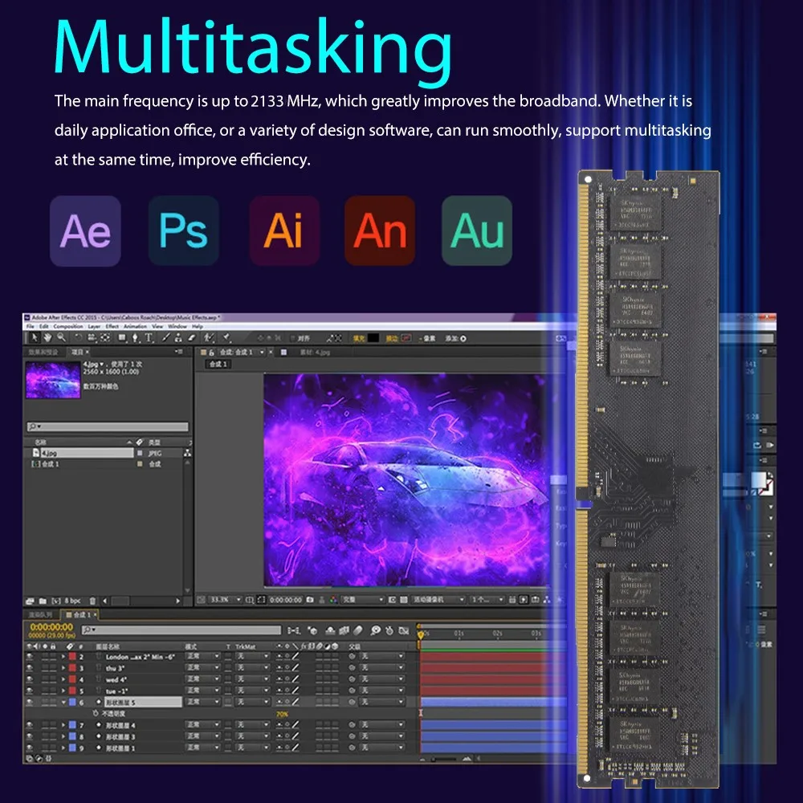803x803 pixels.
Task: Click the motion blur icon in timeline
Action: tap(358, 630)
